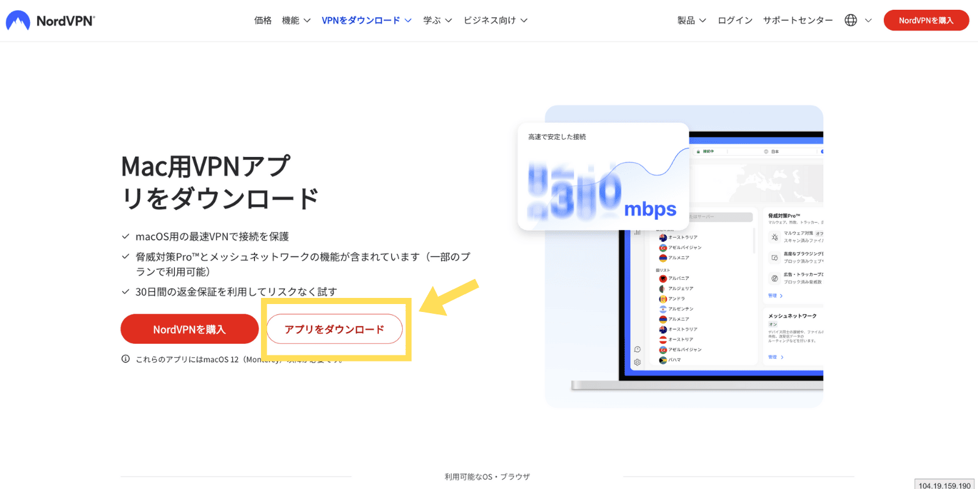Click the 脅威対策Pro™とメッシュネットワーク bullet text
978x489 pixels.
coord(303,264)
